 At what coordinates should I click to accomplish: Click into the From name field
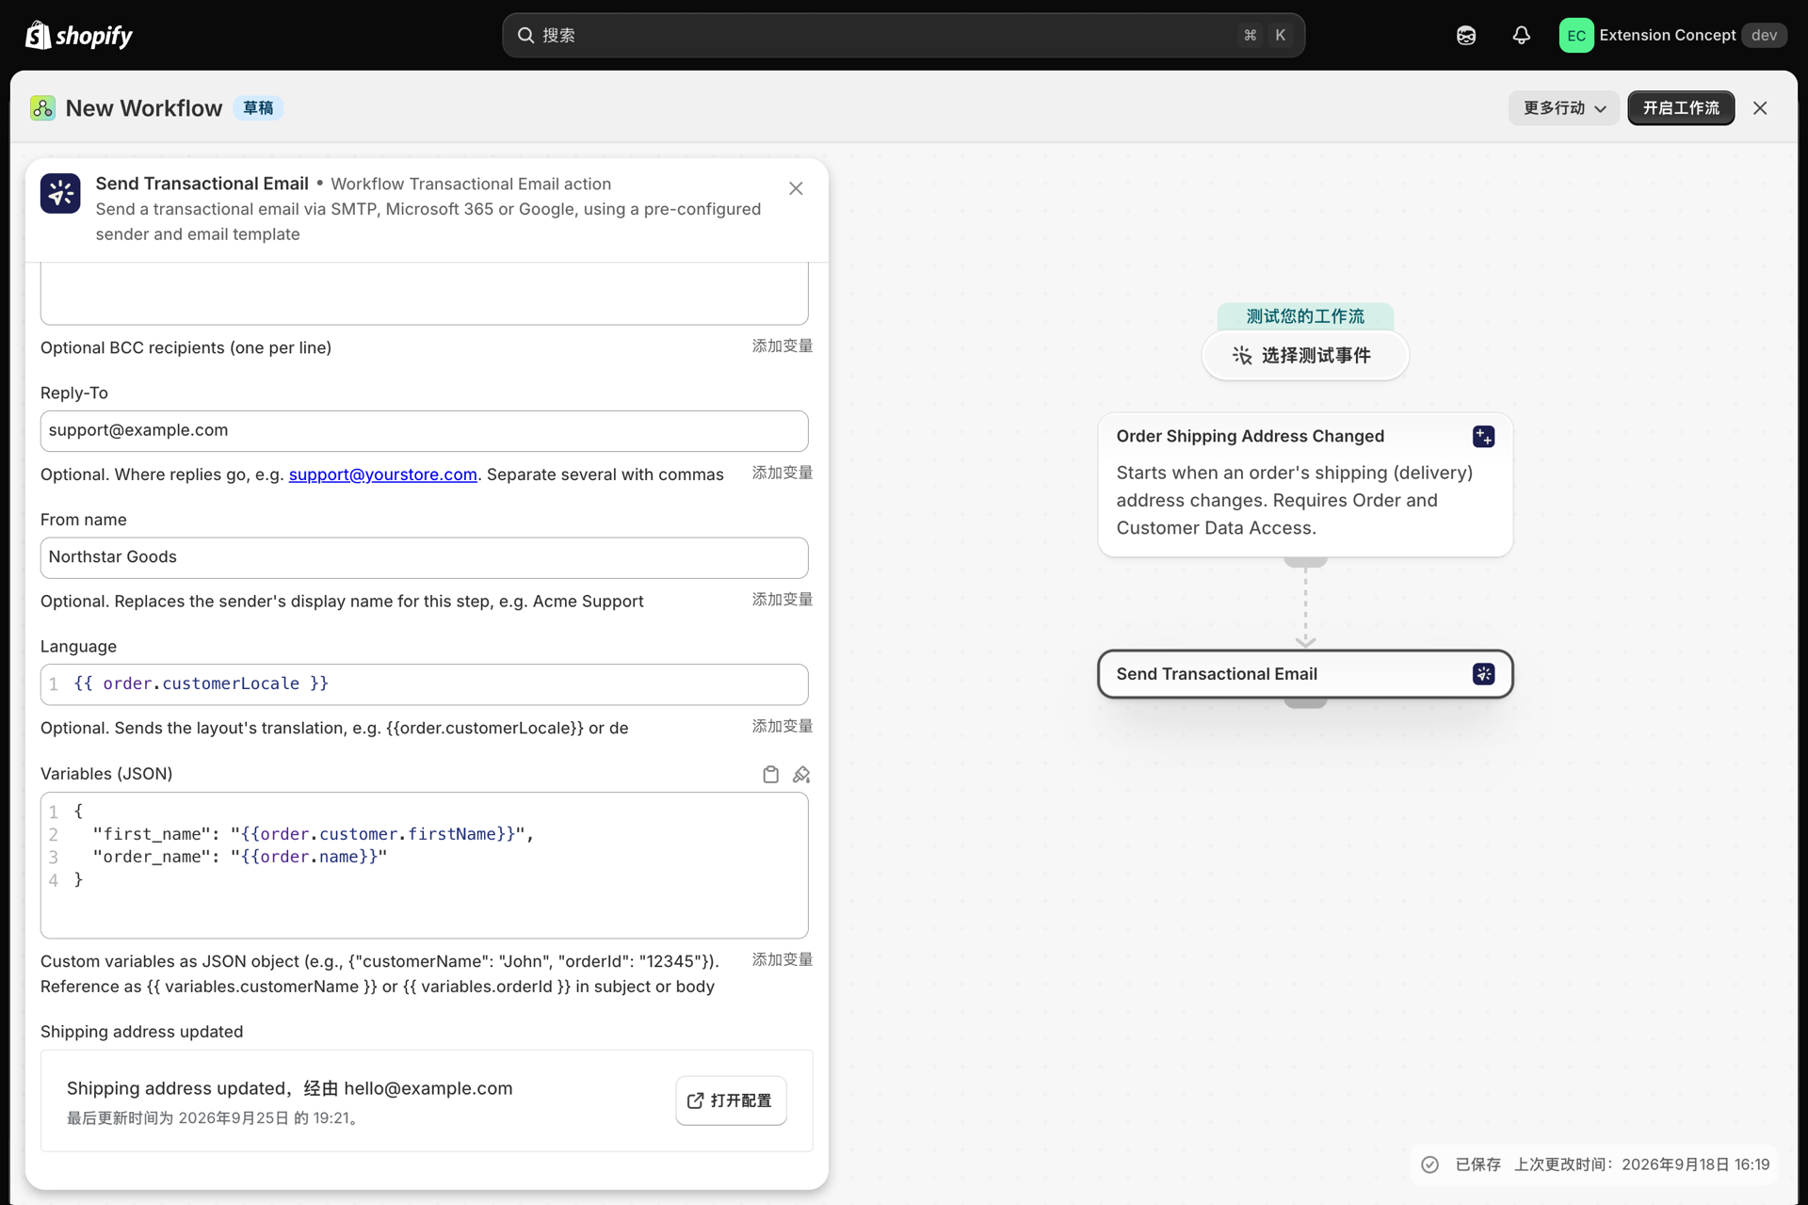click(424, 557)
